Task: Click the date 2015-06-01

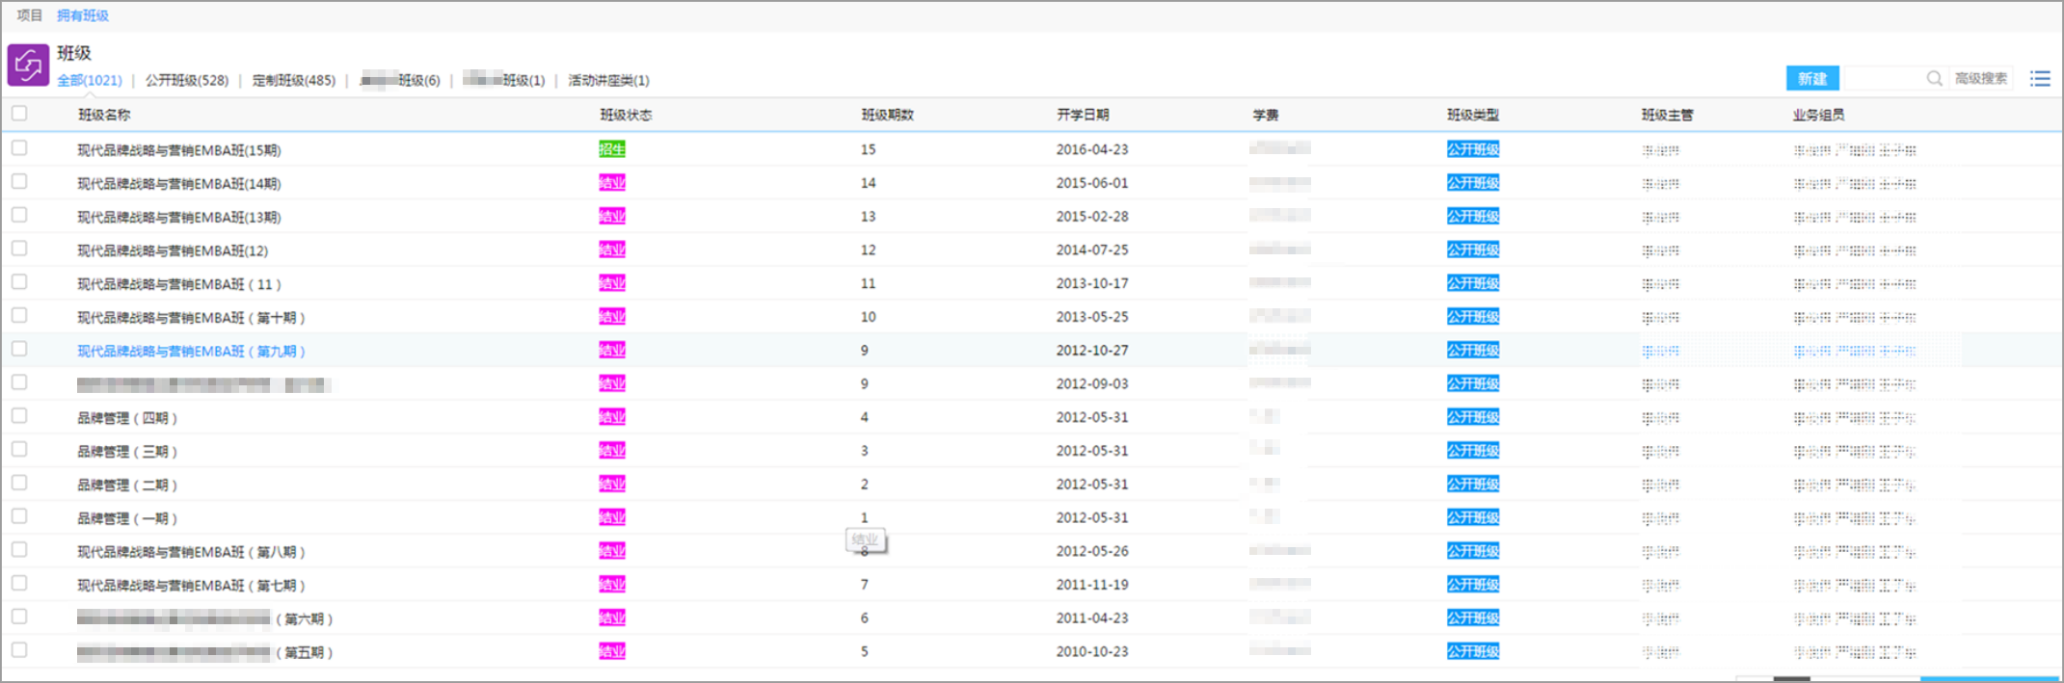Action: 1092,183
